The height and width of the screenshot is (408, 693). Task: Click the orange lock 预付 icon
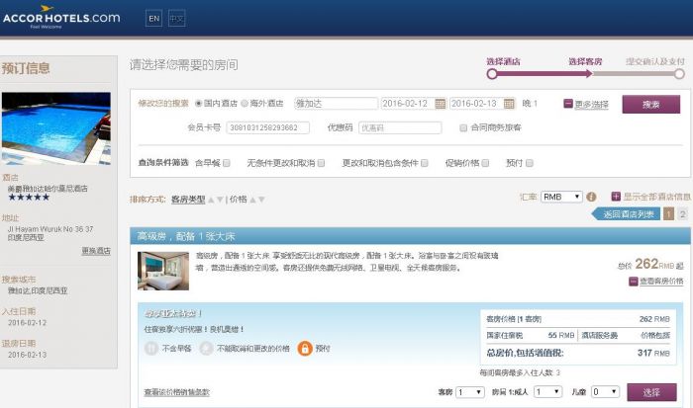[x=305, y=349]
